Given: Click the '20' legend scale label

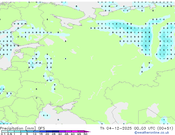Looking at the screenshot, I should pyautogui.click(x=47, y=134).
